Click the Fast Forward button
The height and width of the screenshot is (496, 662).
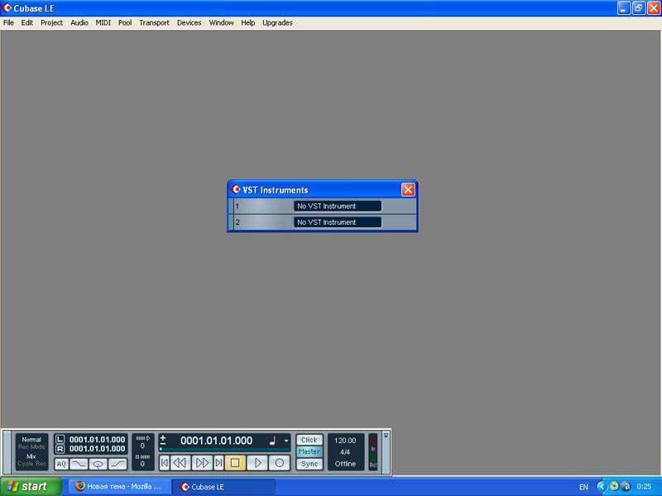pyautogui.click(x=202, y=463)
